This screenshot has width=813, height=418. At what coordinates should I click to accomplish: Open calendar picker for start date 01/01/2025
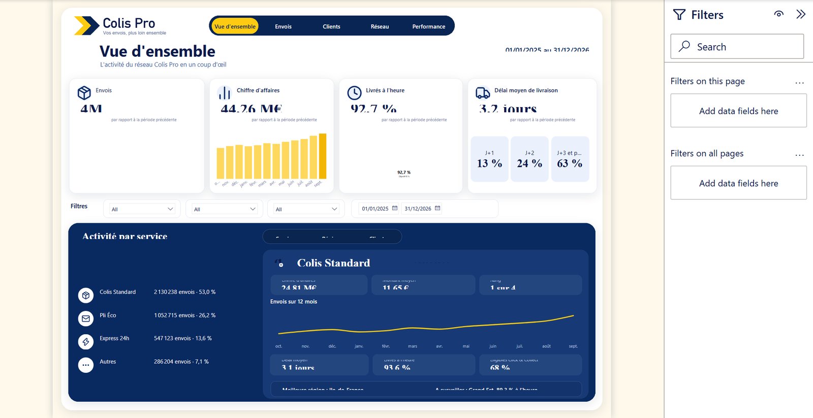(x=395, y=208)
